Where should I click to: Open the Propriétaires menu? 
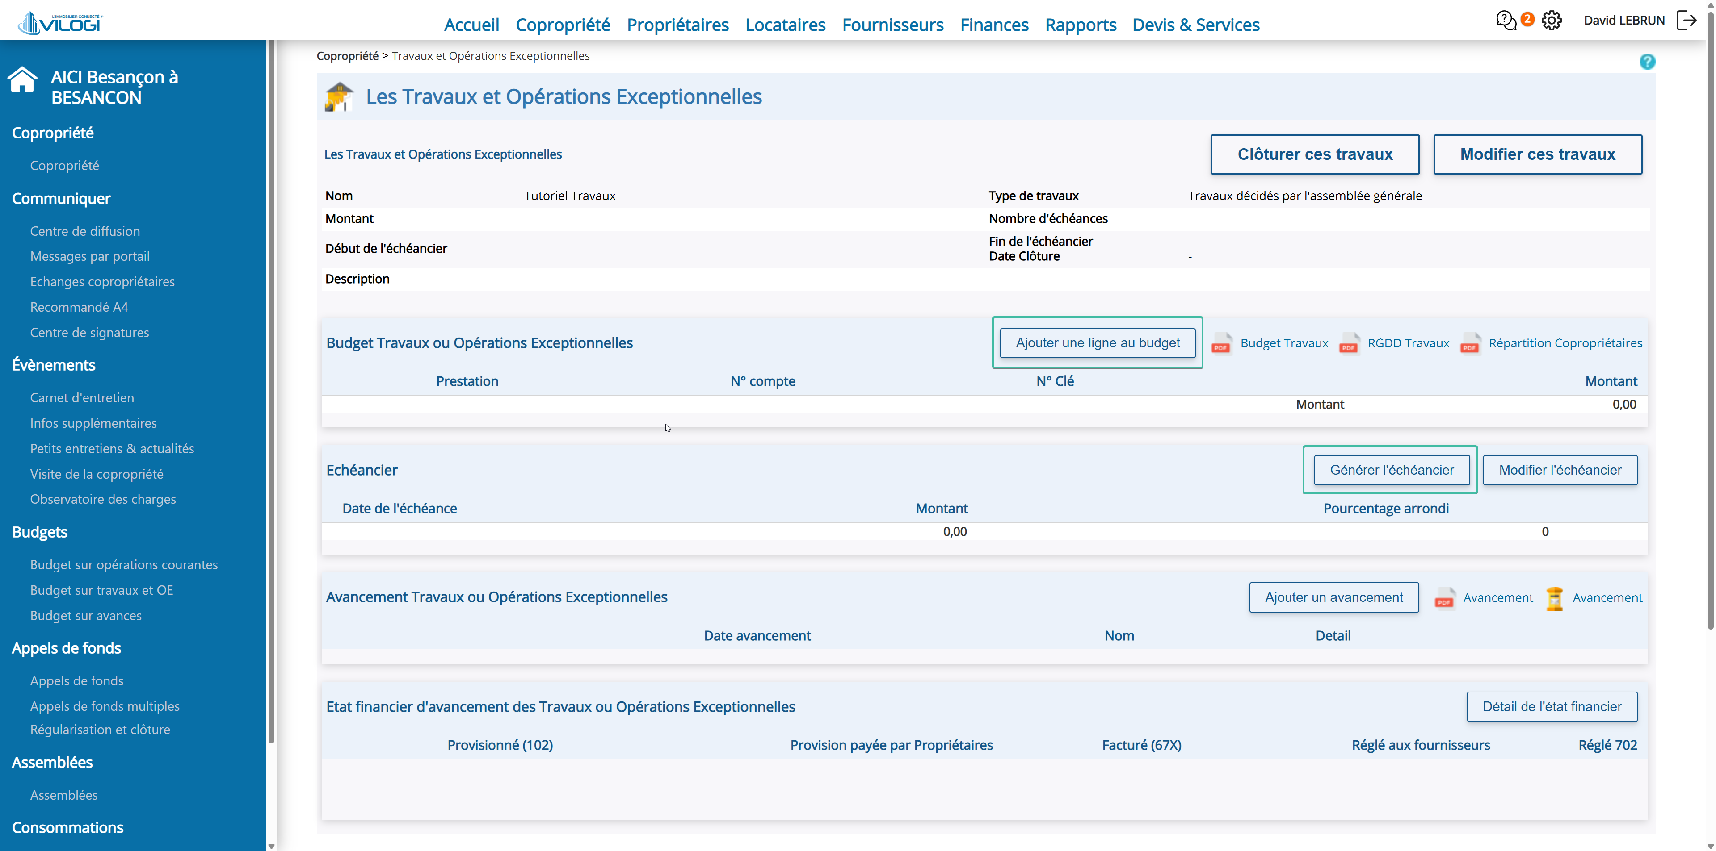coord(677,25)
